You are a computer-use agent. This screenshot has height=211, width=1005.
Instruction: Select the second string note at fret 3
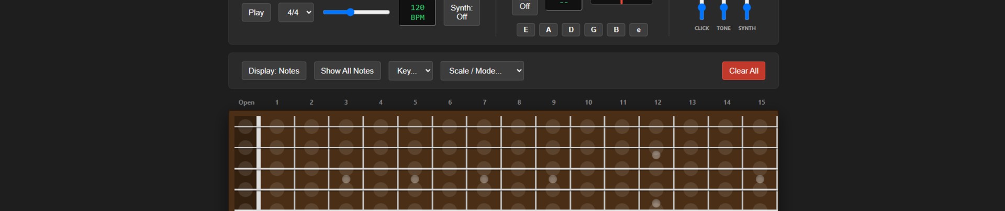pyautogui.click(x=346, y=147)
